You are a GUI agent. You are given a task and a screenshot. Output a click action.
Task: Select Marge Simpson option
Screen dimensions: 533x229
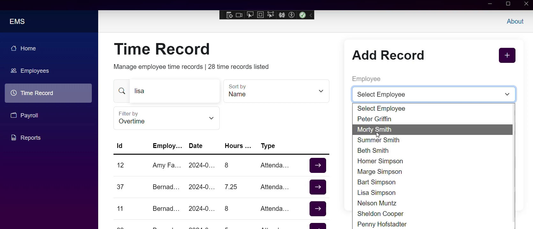click(x=432, y=172)
